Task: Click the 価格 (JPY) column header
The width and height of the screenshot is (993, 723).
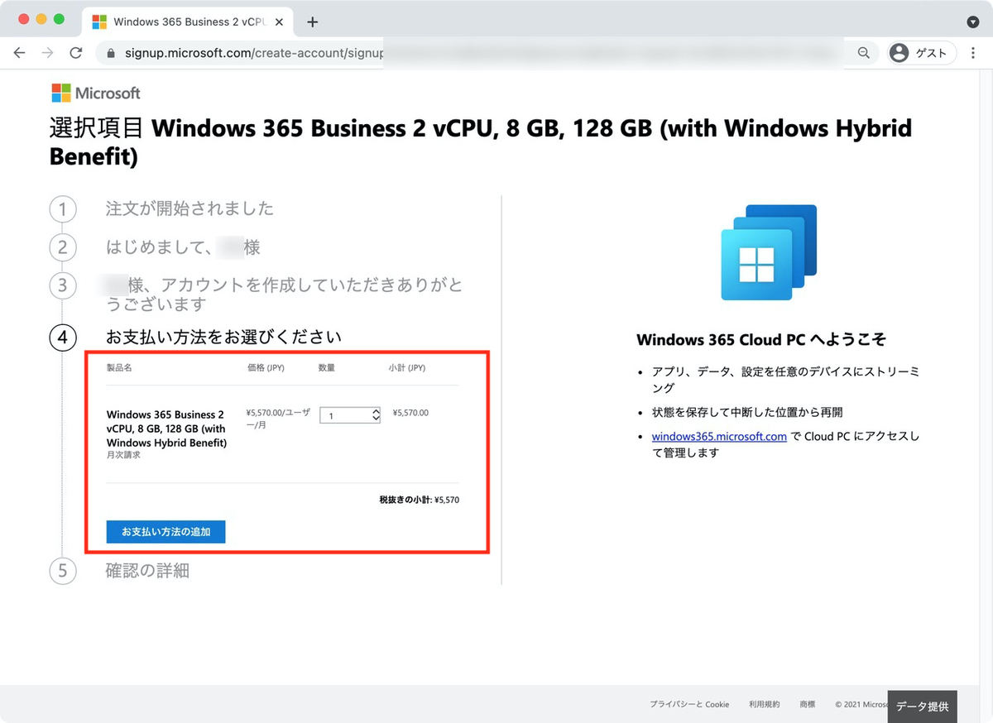Action: [265, 367]
